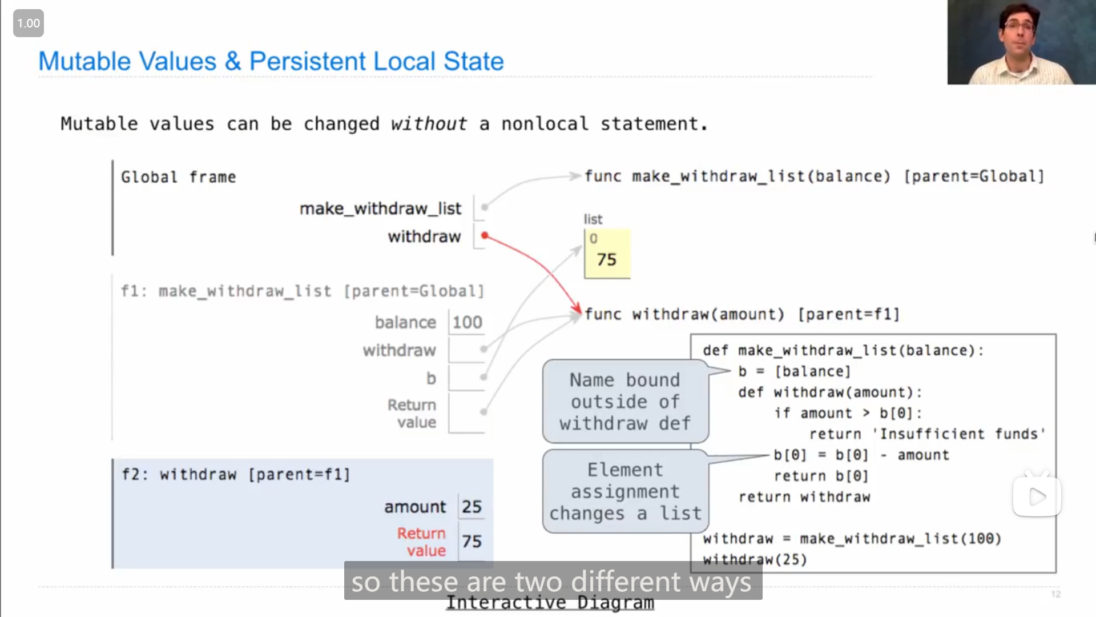Click the Name bound outside callout box
Viewport: 1096px width, 617px height.
[624, 402]
